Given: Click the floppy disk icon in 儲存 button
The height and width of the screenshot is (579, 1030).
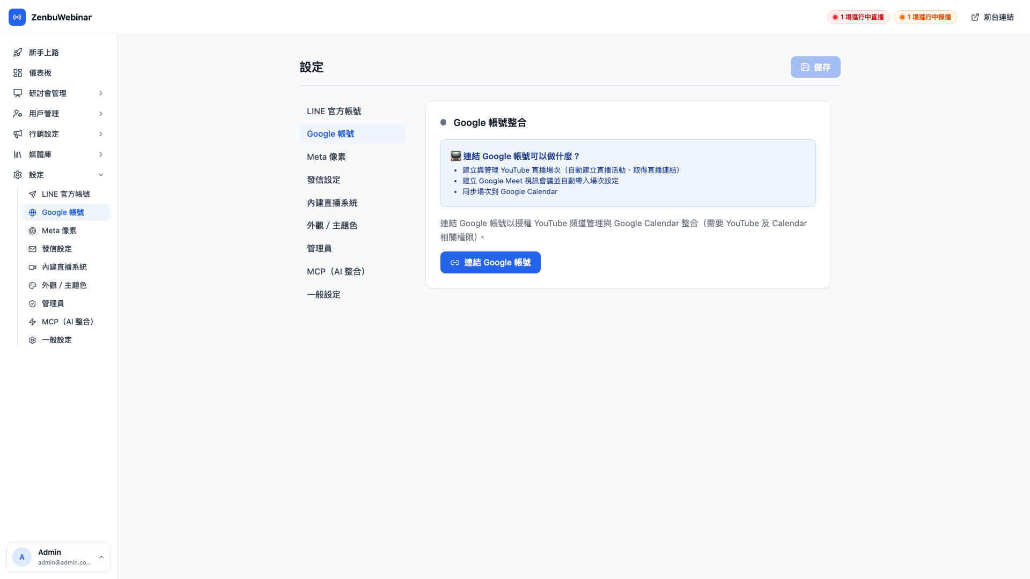Looking at the screenshot, I should [x=805, y=67].
